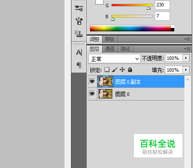
Task: Open the 调整 panel options menu
Action: (187, 39)
